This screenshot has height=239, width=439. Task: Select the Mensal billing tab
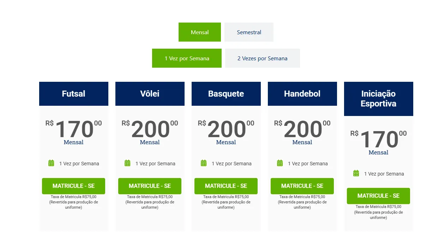pos(200,32)
